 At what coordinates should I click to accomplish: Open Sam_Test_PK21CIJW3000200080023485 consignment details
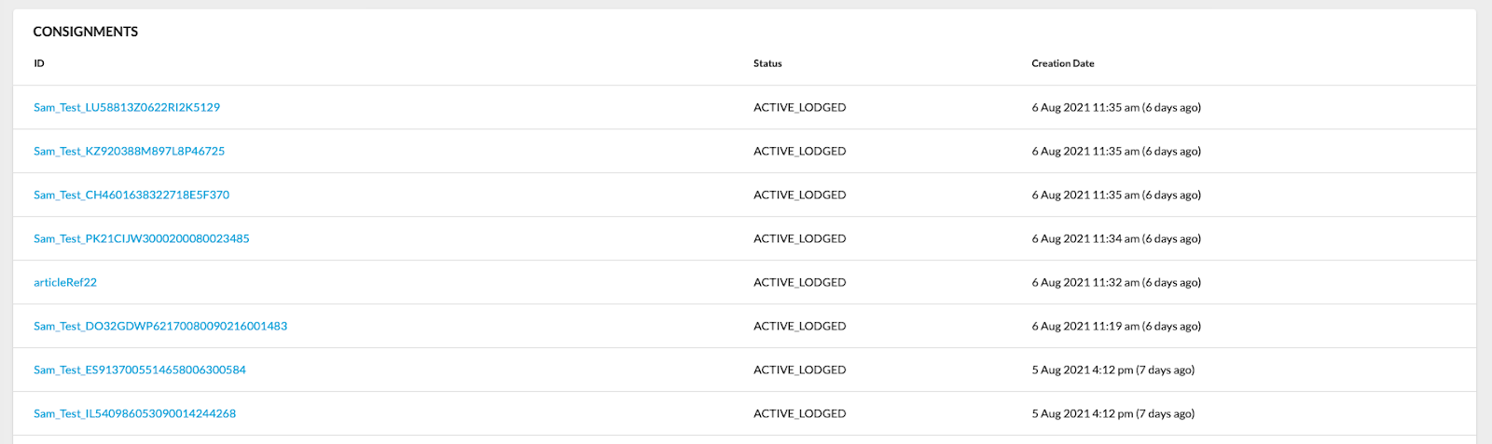[x=142, y=238]
